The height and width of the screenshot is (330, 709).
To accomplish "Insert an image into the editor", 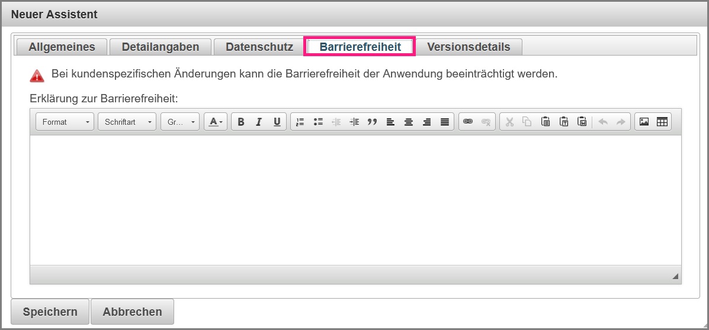I will click(x=644, y=122).
